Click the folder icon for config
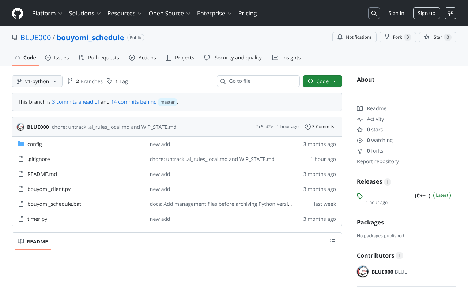This screenshot has height=292, width=468. (21, 144)
